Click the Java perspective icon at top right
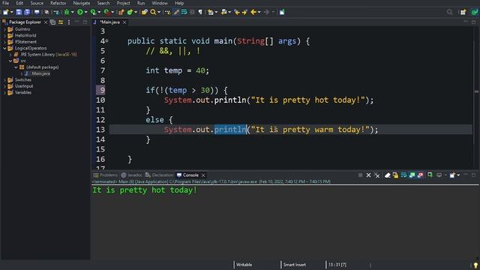The width and height of the screenshot is (480, 270). [x=475, y=12]
